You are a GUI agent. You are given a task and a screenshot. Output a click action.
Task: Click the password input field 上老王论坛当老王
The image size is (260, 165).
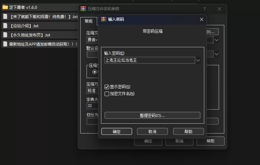[x=150, y=60]
